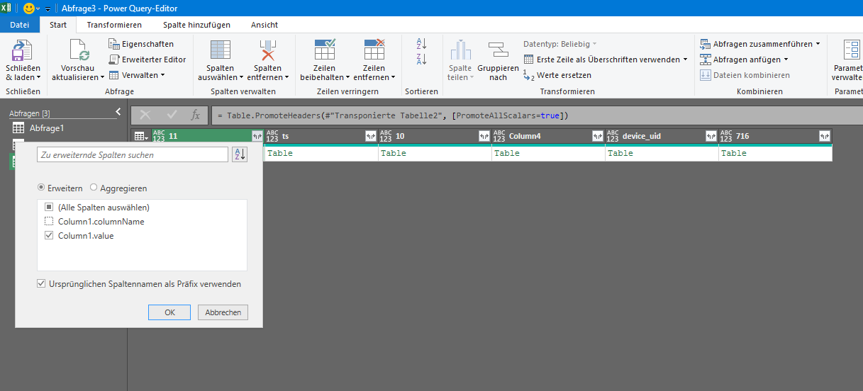The height and width of the screenshot is (391, 863).
Task: Expand column 716 with its expand icon
Action: coord(825,136)
